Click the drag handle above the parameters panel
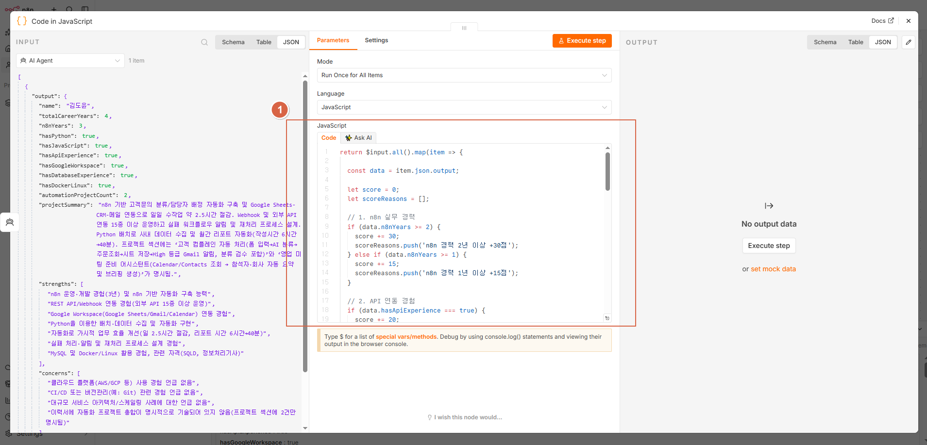 pyautogui.click(x=464, y=28)
